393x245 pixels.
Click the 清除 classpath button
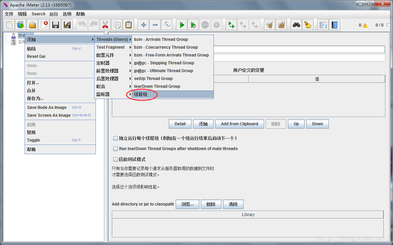[233, 204]
